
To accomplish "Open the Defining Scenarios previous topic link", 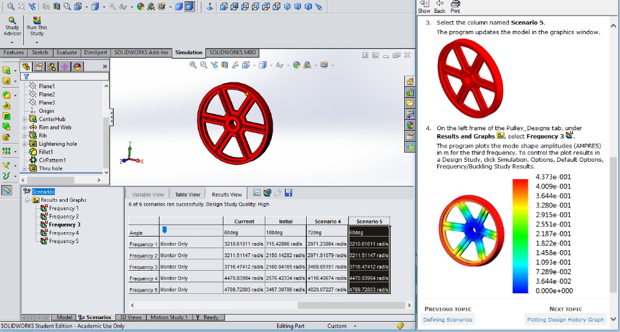I will 448,319.
